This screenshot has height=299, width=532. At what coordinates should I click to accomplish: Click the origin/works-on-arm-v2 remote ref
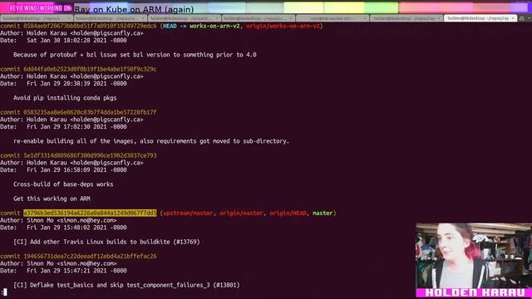pos(283,26)
